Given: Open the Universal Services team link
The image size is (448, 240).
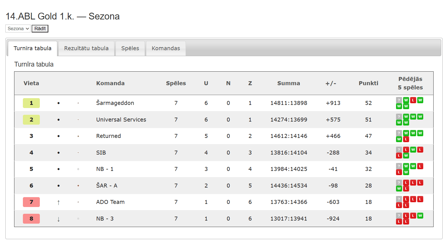Looking at the screenshot, I should pyautogui.click(x=121, y=120).
